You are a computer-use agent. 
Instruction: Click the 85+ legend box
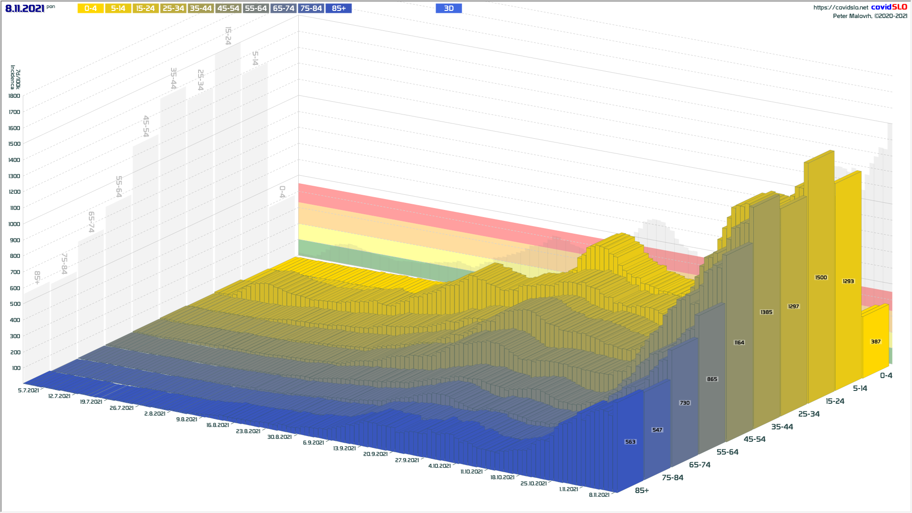(x=339, y=9)
